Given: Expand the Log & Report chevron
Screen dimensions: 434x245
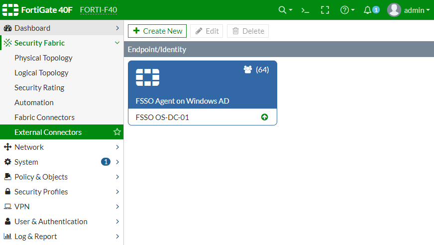Looking at the screenshot, I should [x=117, y=237].
